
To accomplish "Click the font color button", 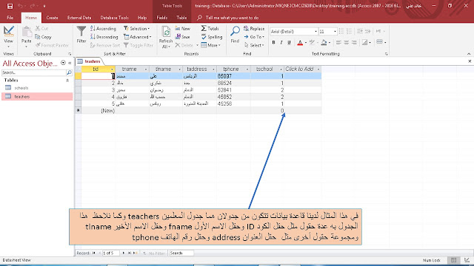I will pos(300,43).
